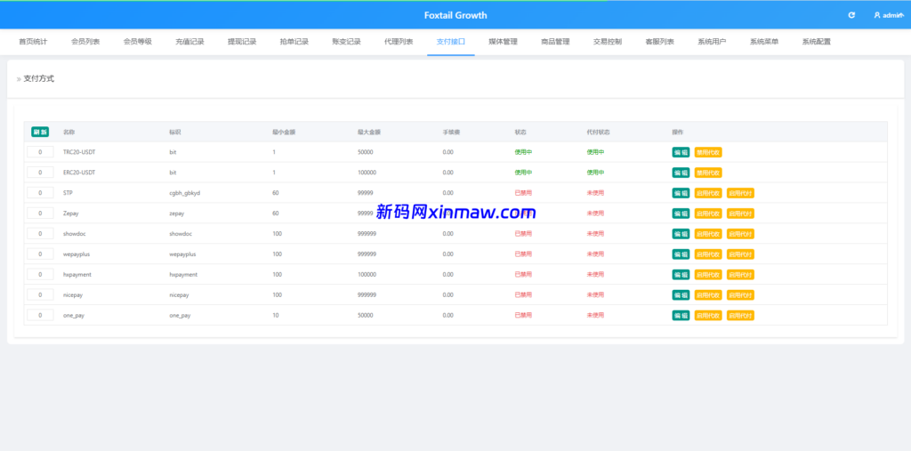
Task: Click 启用代付 for wepayplus
Action: [x=741, y=254]
